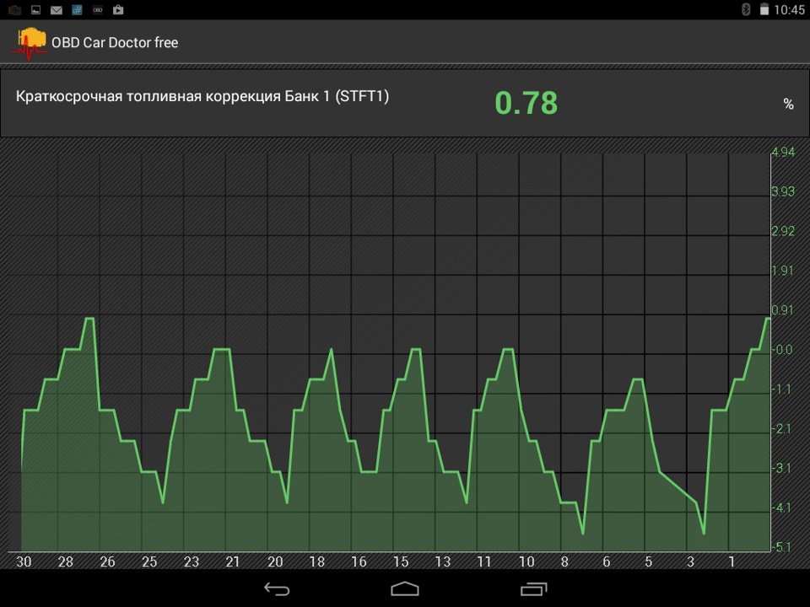The height and width of the screenshot is (607, 810).
Task: Click the 'OBD Car Doctor free' title
Action: pyautogui.click(x=115, y=42)
